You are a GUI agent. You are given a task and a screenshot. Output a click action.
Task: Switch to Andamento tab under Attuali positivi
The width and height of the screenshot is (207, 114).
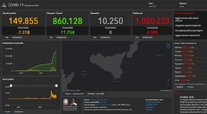click(17, 38)
